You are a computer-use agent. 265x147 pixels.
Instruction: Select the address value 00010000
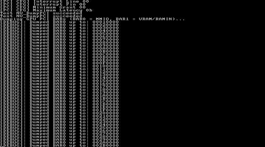coord(106,22)
